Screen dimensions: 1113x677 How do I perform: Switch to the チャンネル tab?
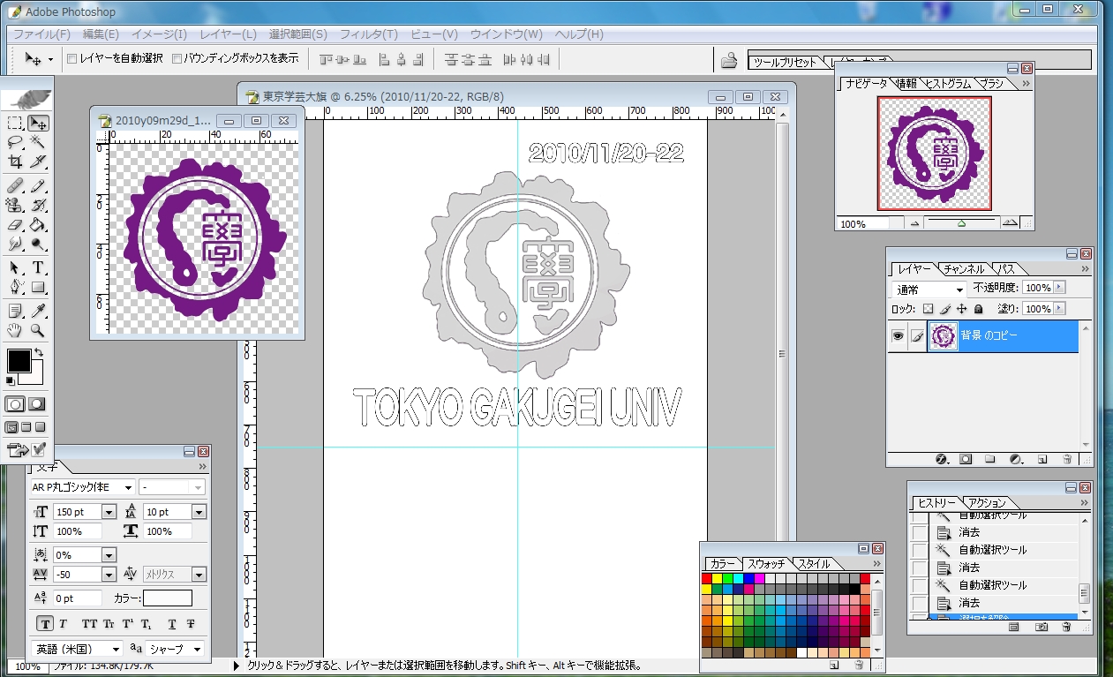(x=964, y=268)
